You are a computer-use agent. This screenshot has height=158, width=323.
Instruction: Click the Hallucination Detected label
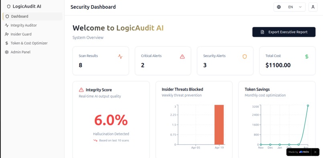click(111, 134)
